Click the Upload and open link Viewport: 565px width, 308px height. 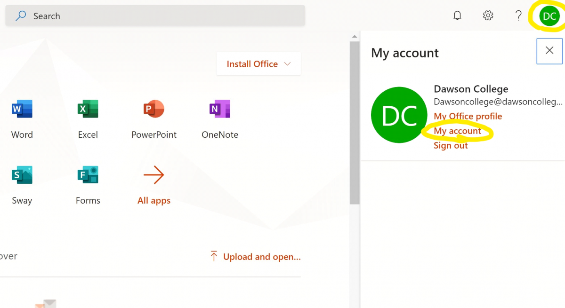click(255, 257)
